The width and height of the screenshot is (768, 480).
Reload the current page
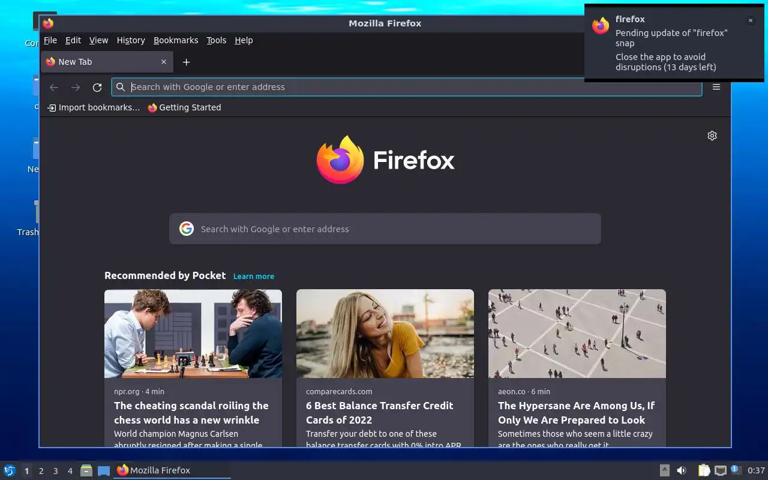tap(97, 87)
